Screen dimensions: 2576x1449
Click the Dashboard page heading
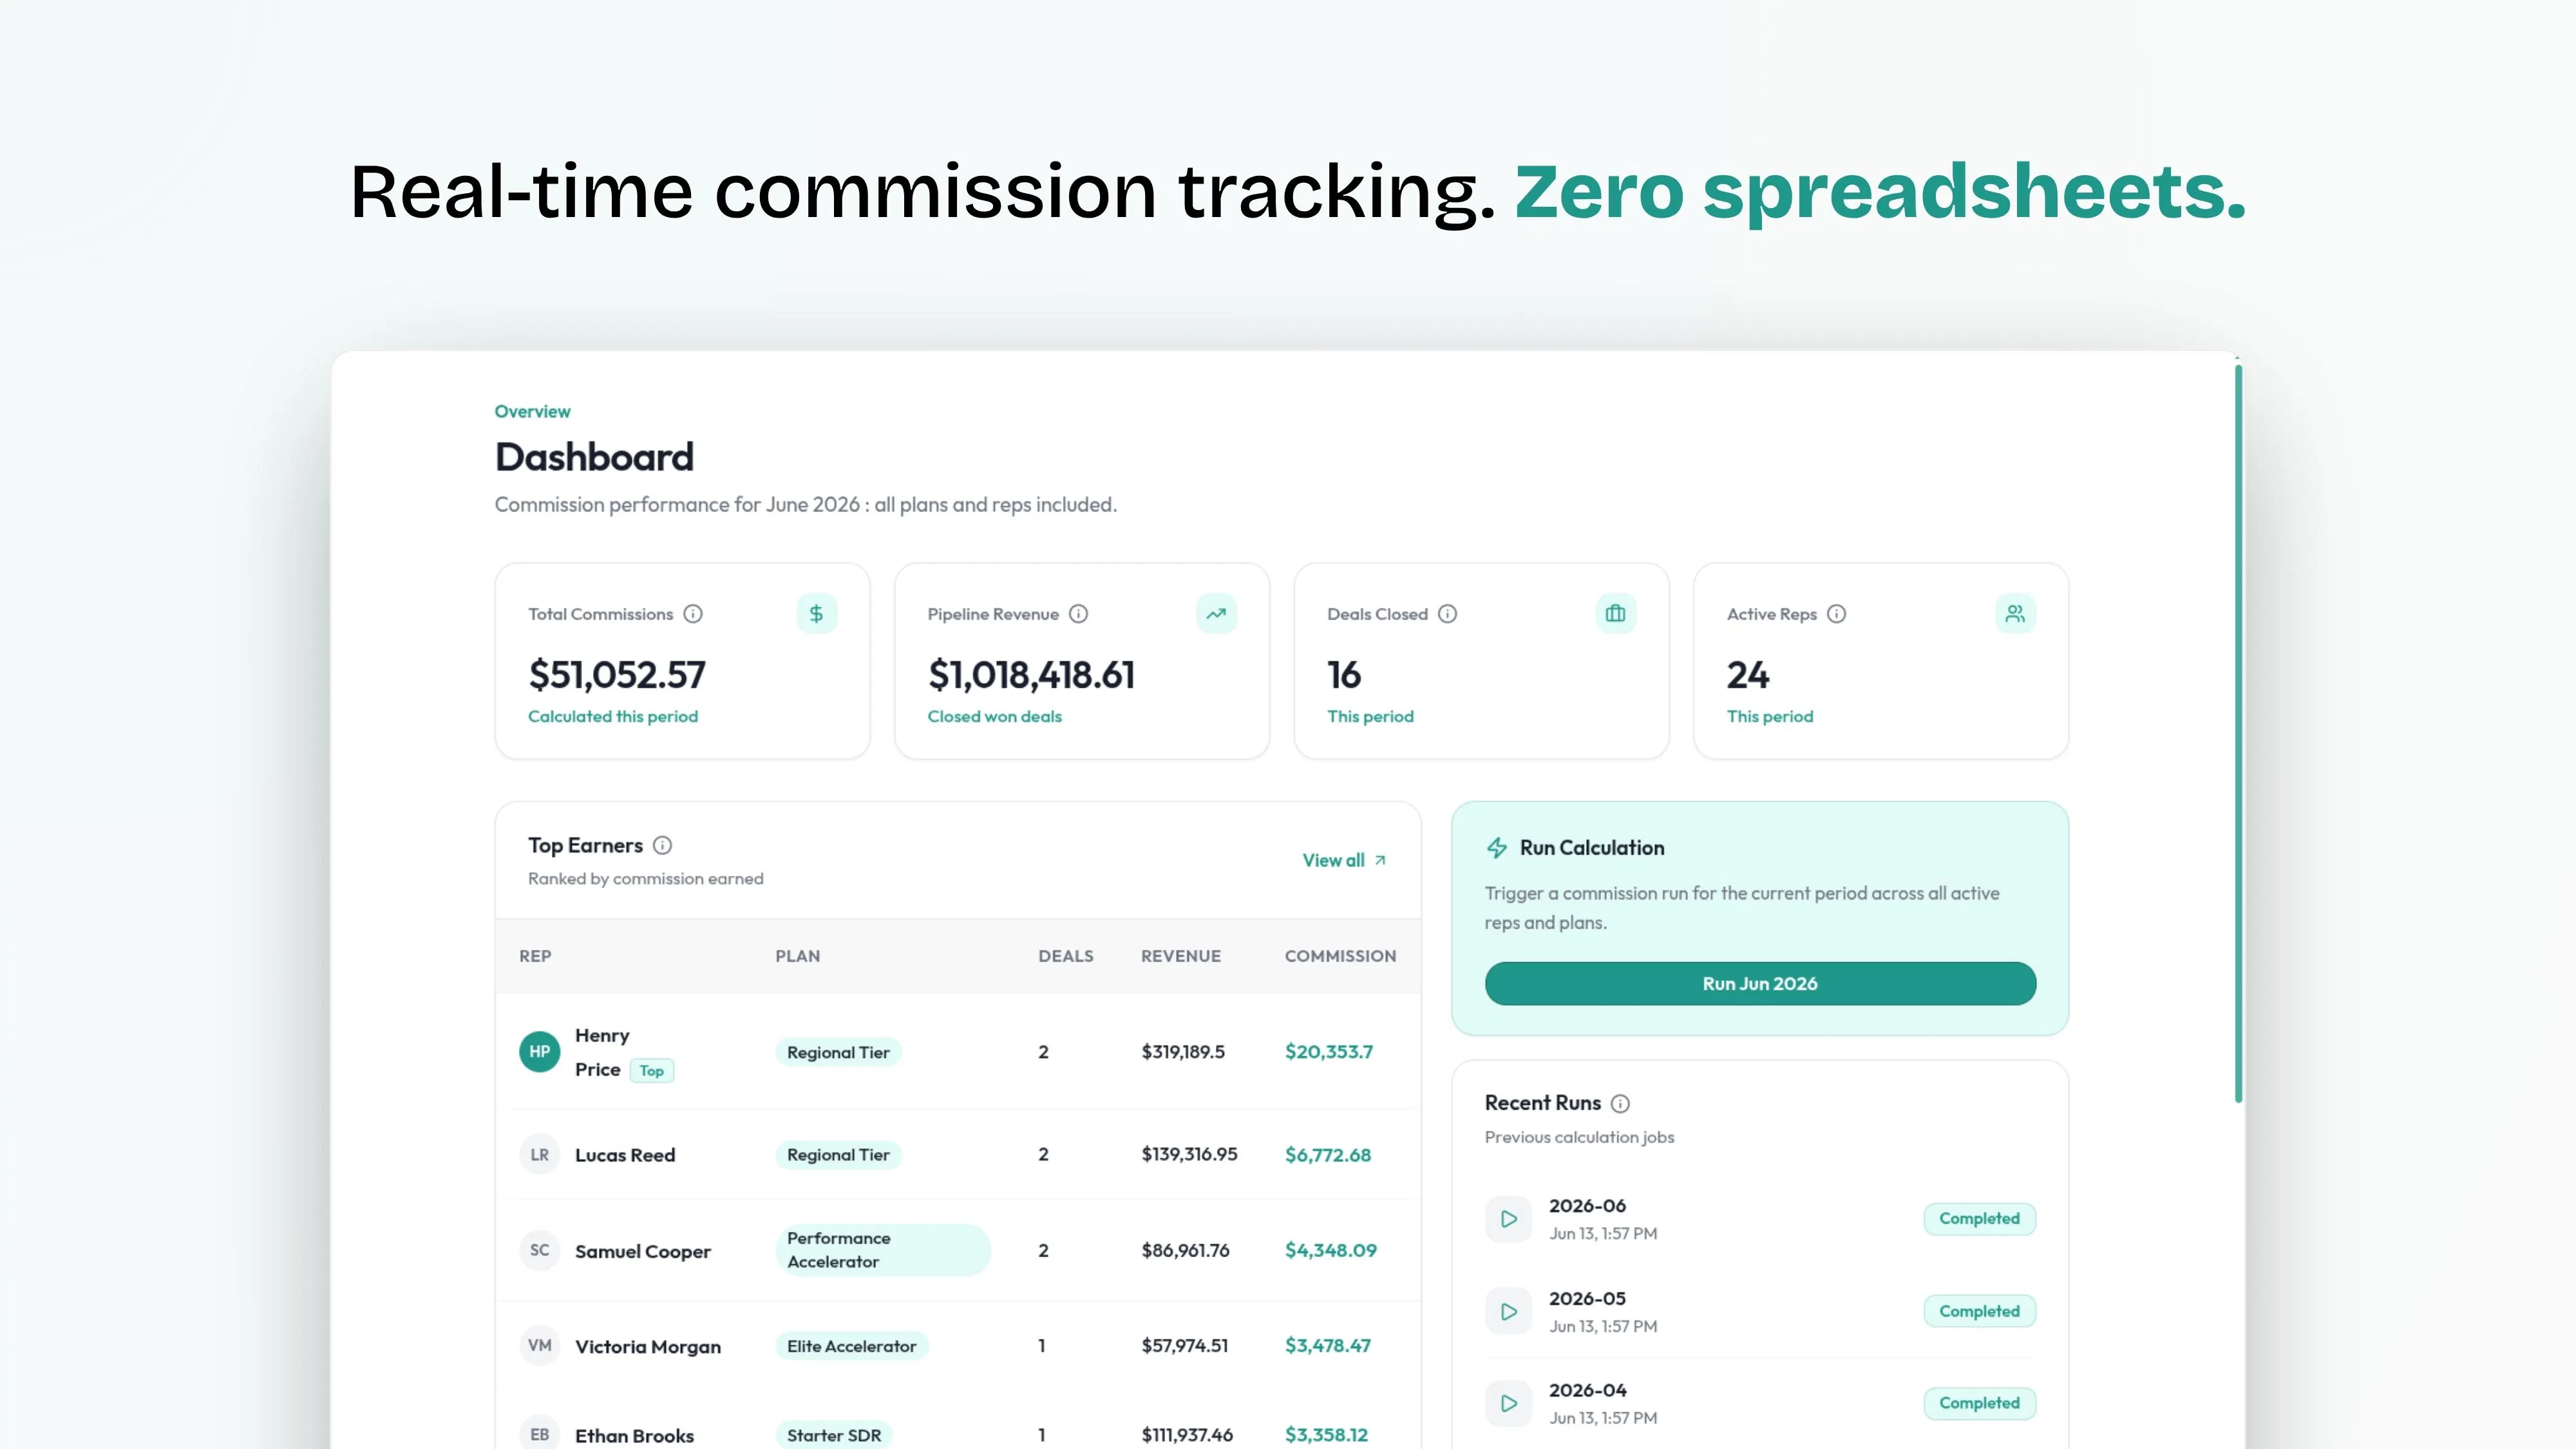tap(594, 458)
